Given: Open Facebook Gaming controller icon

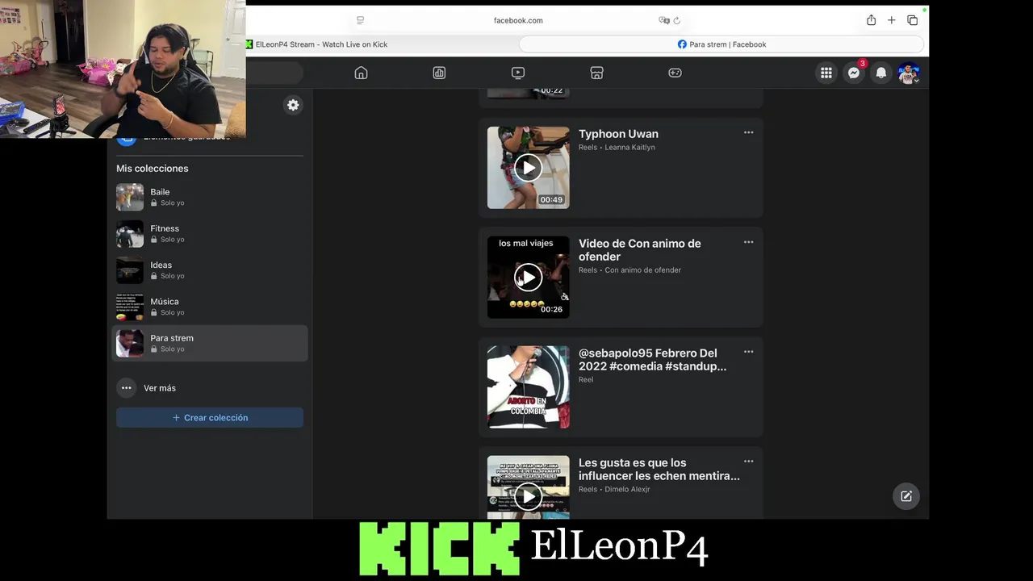Looking at the screenshot, I should point(675,73).
